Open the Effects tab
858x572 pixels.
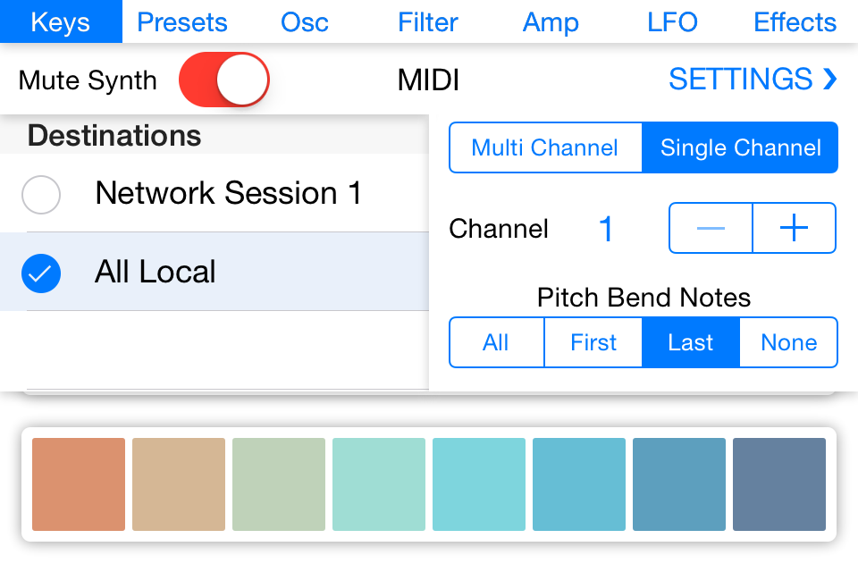tap(795, 21)
